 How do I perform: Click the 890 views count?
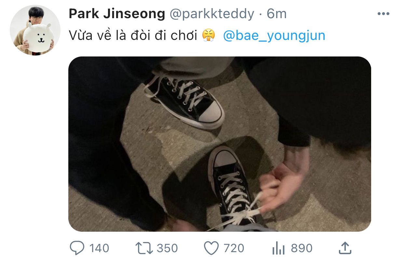coord(302,248)
